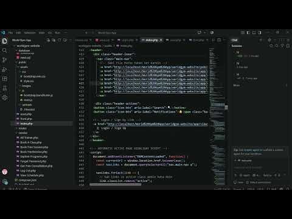Open Forget Password.php file

[x=33, y=161]
